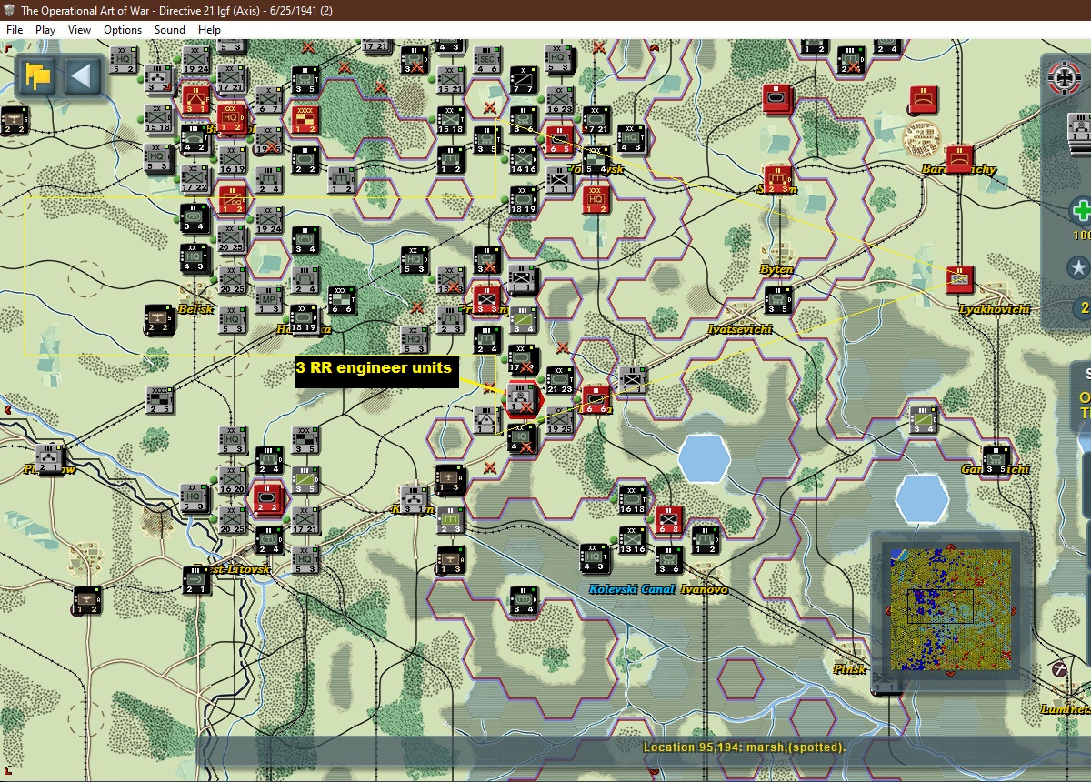Select the 16-20 infantry division counter
The height and width of the screenshot is (782, 1091).
pos(232,479)
